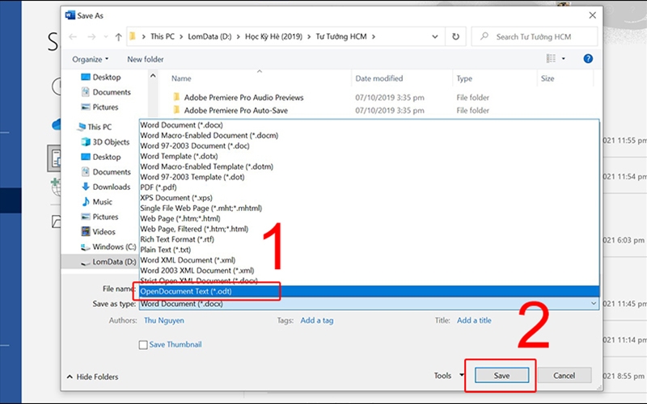Cancel the Save As dialog

coord(563,376)
